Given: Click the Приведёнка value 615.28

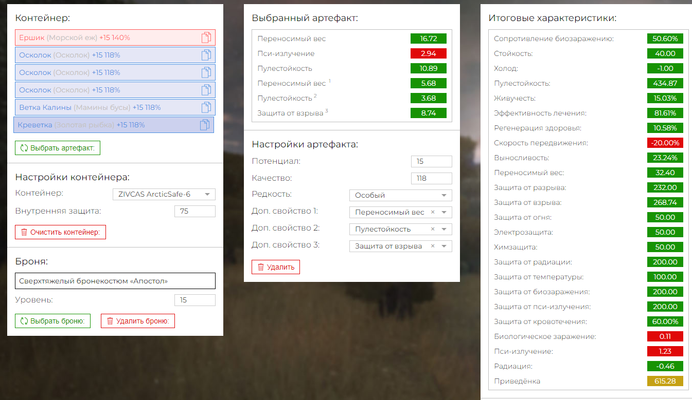Looking at the screenshot, I should coord(665,381).
